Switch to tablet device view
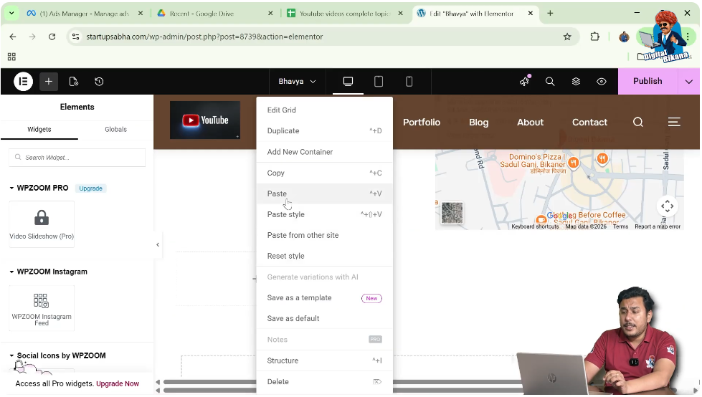The width and height of the screenshot is (702, 397). [379, 82]
